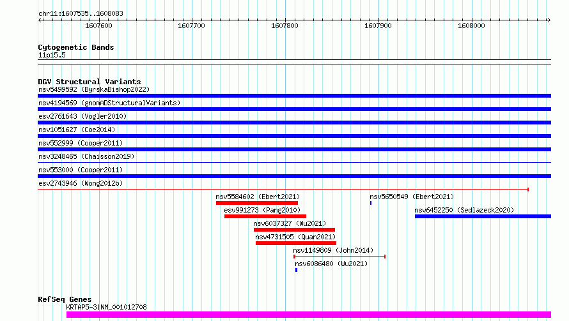The height and width of the screenshot is (321, 569).
Task: Open the nsv6037327 (Wu2021) label
Action: [x=290, y=223]
